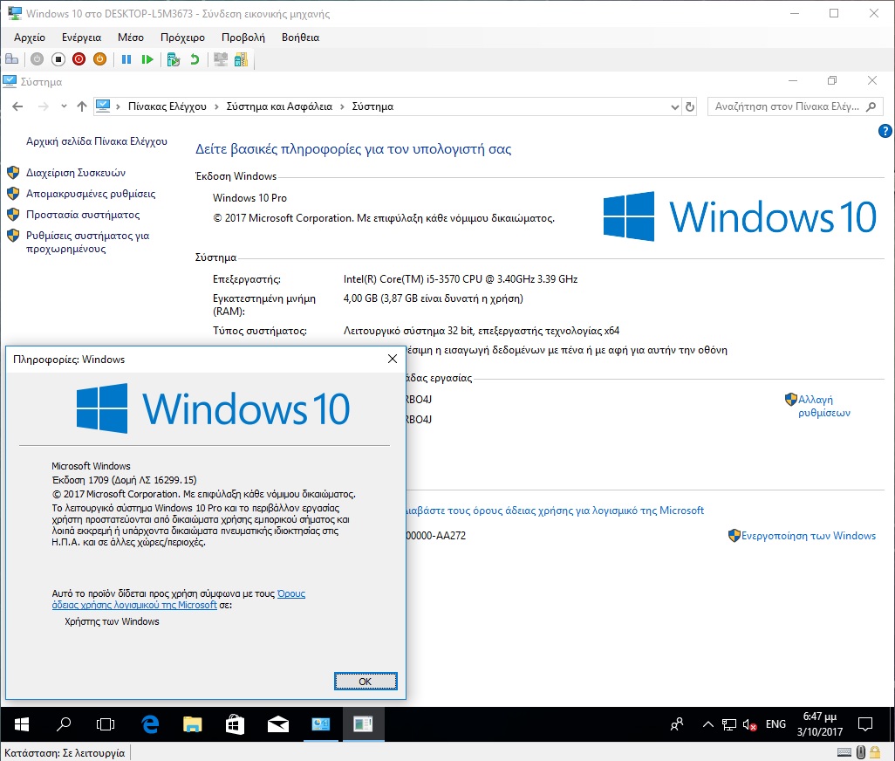Click the magnifier in the Control Panel search

[871, 106]
